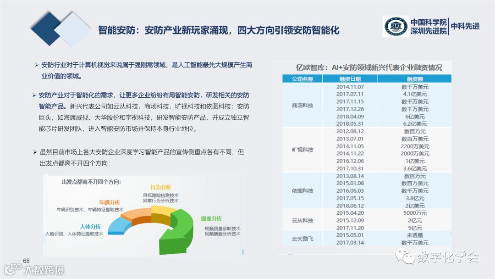Click the date 2015.05.01
495x279 pixels.
click(x=350, y=235)
